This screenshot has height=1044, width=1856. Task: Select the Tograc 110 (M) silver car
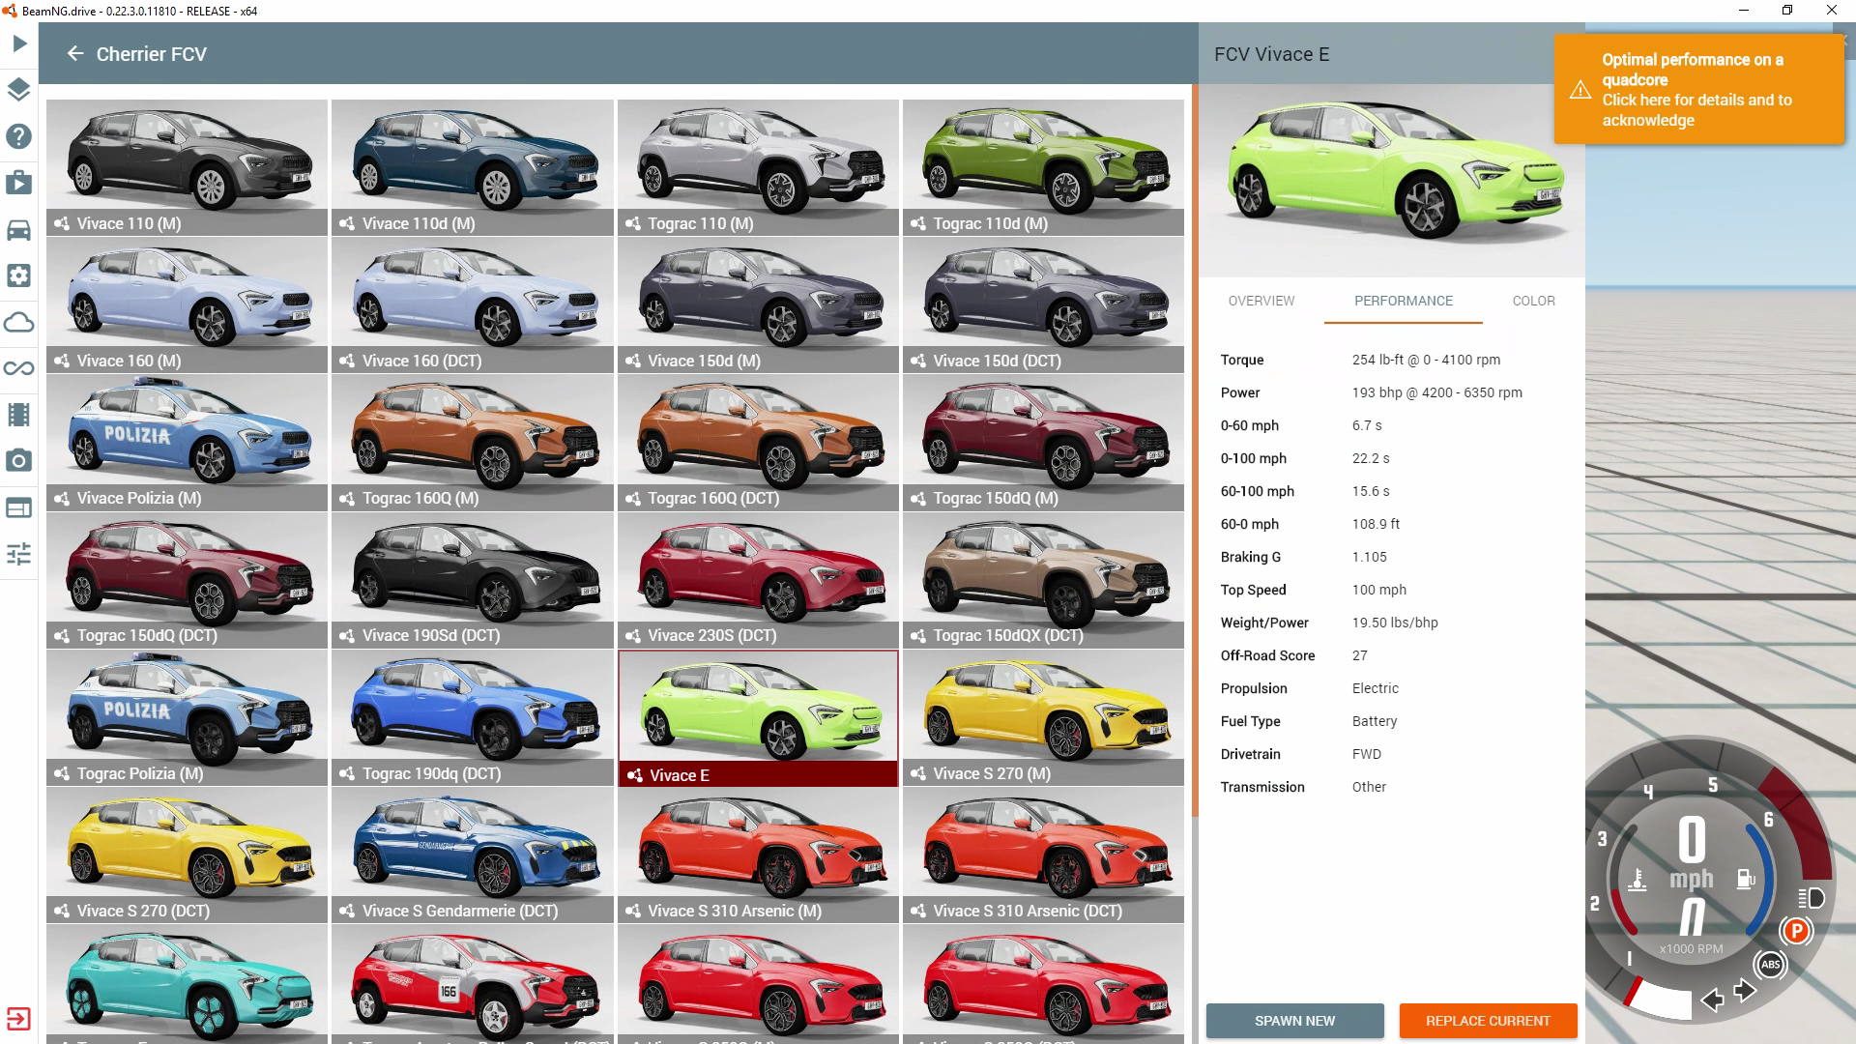pos(758,167)
